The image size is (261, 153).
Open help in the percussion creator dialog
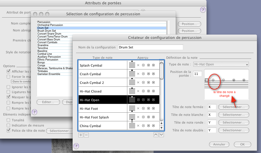pyautogui.click(x=76, y=146)
